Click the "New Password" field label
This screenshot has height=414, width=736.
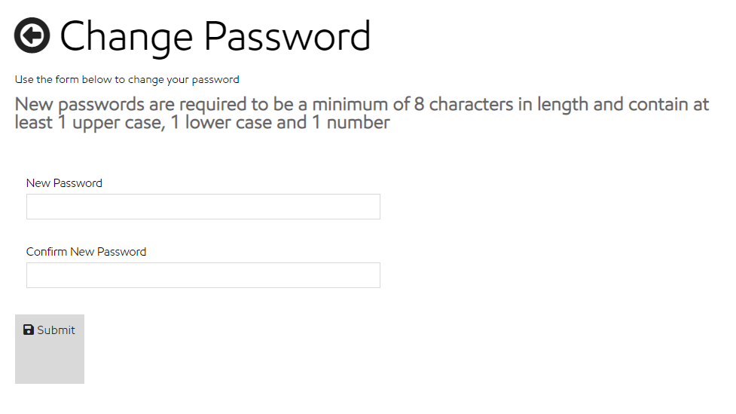click(x=64, y=183)
